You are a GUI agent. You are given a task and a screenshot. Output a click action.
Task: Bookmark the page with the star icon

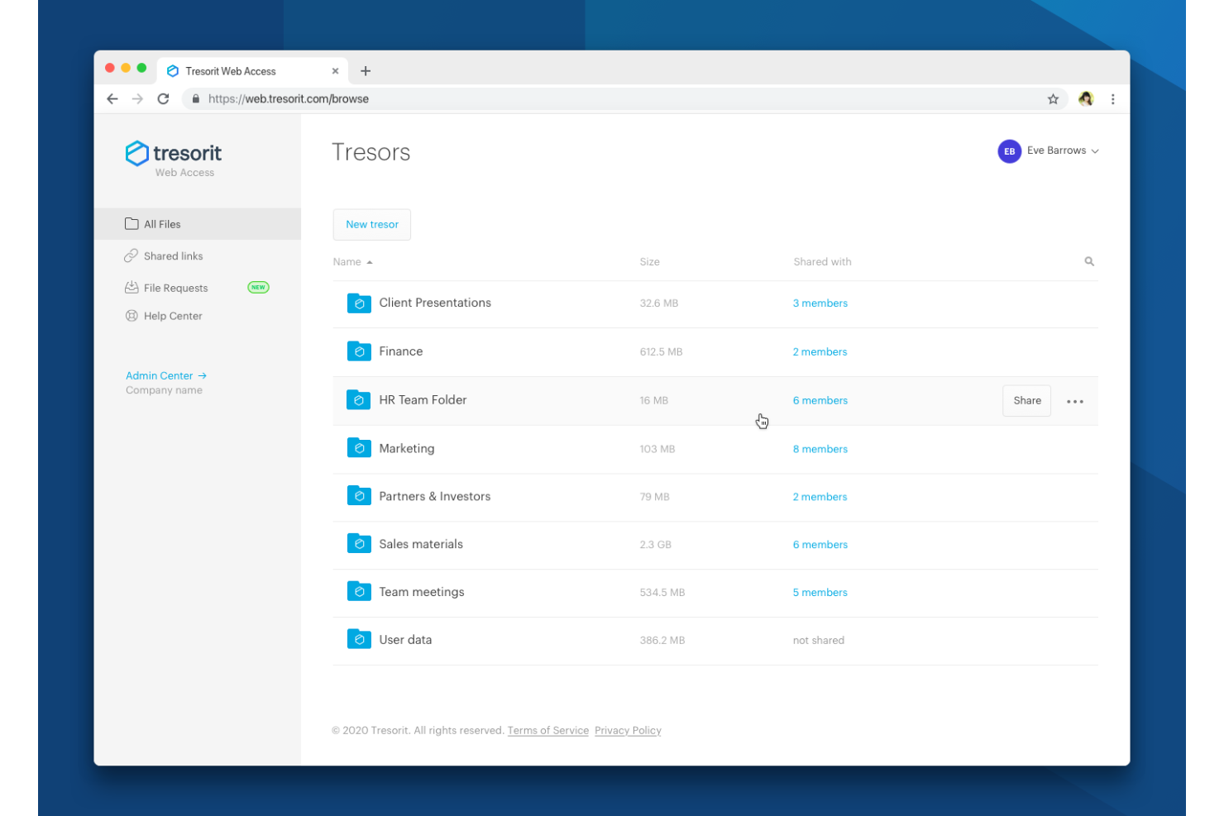point(1053,99)
